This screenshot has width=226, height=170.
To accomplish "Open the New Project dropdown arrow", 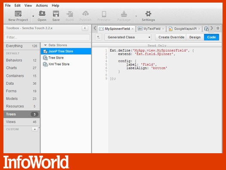I will pos(33,16).
